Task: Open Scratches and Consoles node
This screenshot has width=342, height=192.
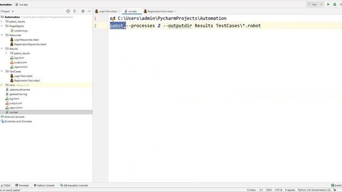Action: (18, 122)
